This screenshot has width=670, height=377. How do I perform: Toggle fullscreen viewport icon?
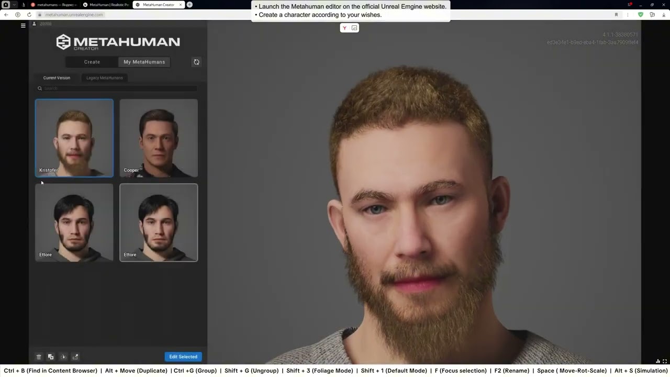tap(665, 361)
